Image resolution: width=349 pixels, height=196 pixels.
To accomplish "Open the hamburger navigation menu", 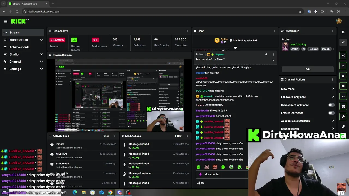I will (x=6, y=21).
